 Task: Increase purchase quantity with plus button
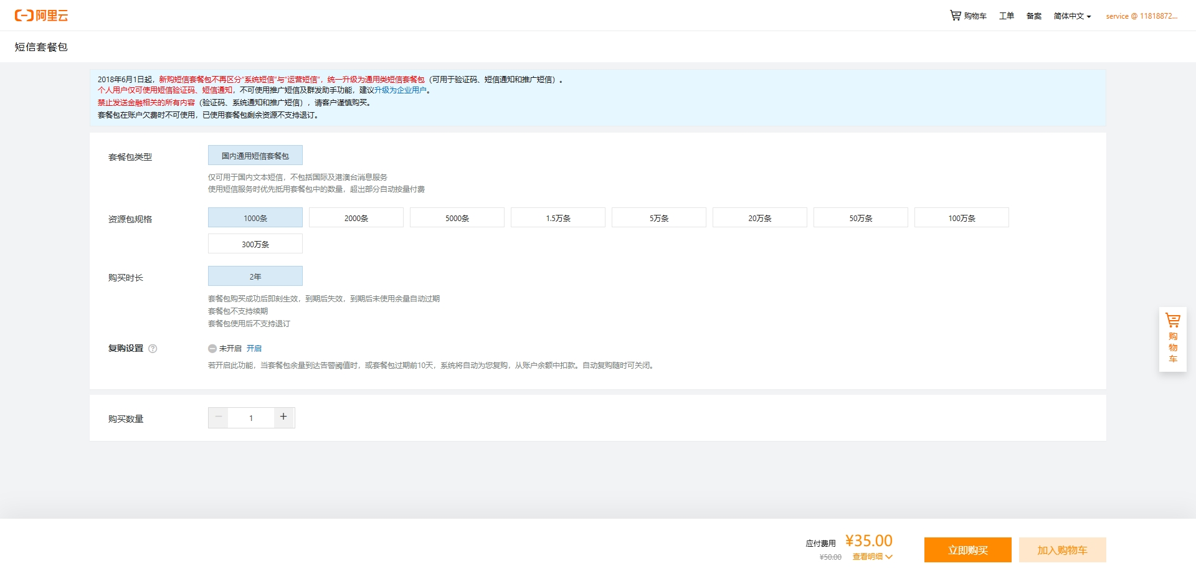[x=283, y=417]
